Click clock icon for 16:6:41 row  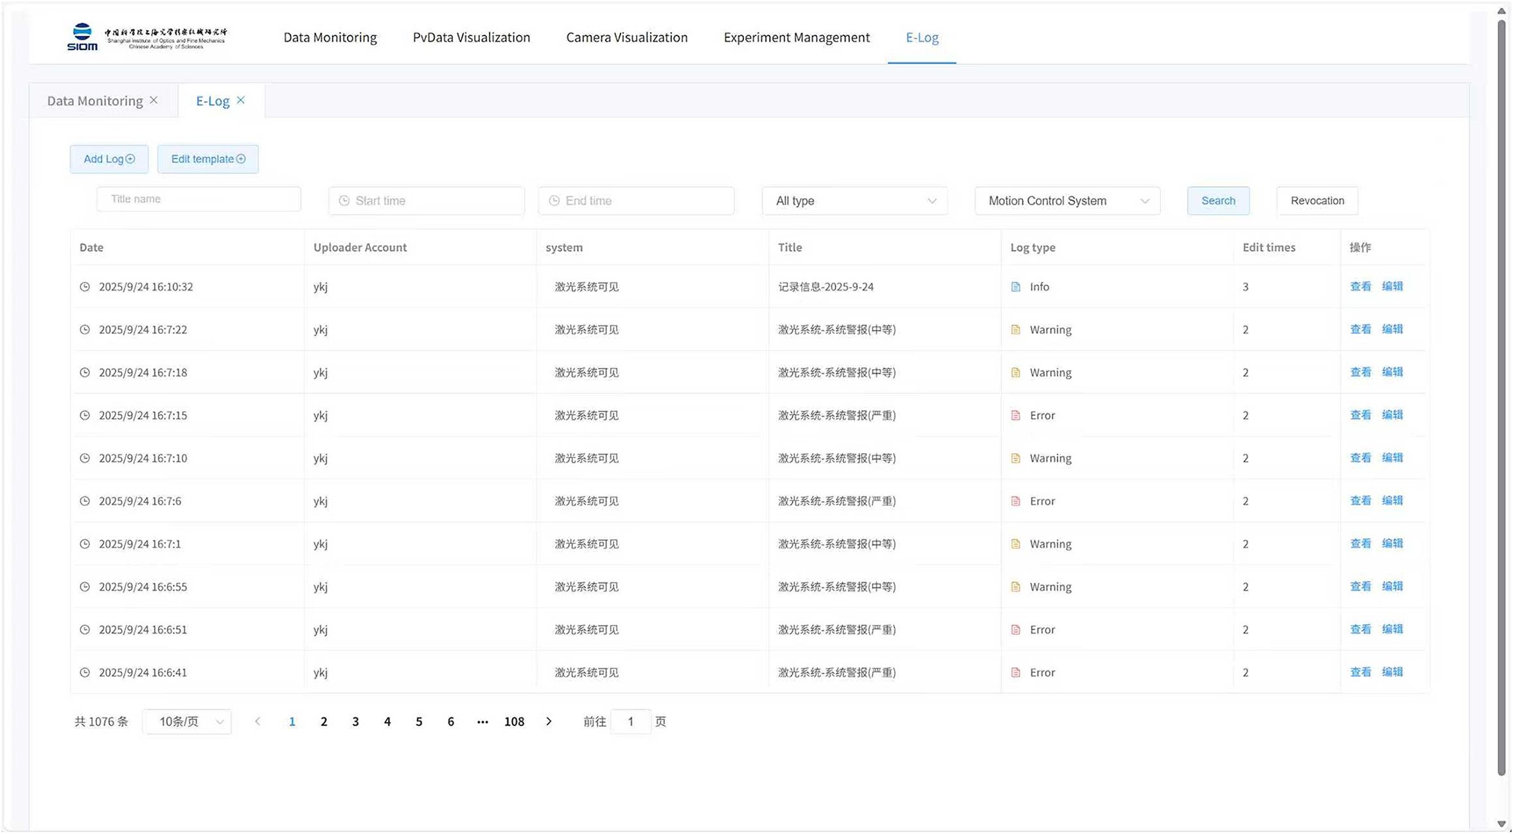pyautogui.click(x=85, y=673)
